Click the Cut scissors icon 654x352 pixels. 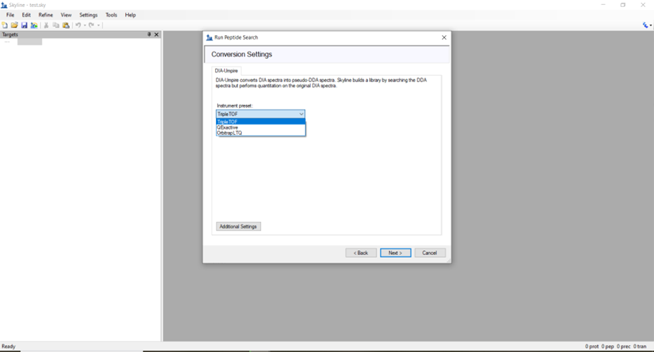(46, 25)
